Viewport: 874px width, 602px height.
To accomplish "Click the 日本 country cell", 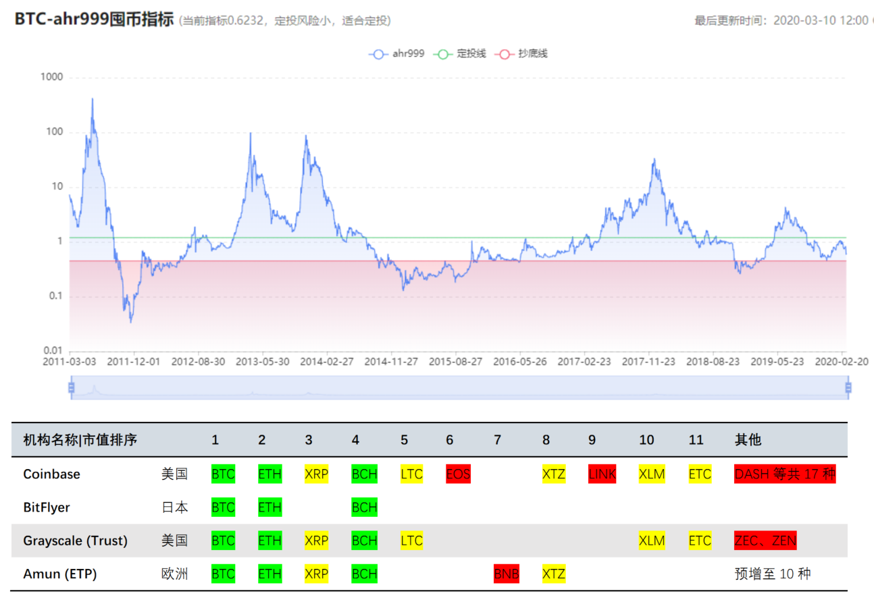I will [x=174, y=507].
